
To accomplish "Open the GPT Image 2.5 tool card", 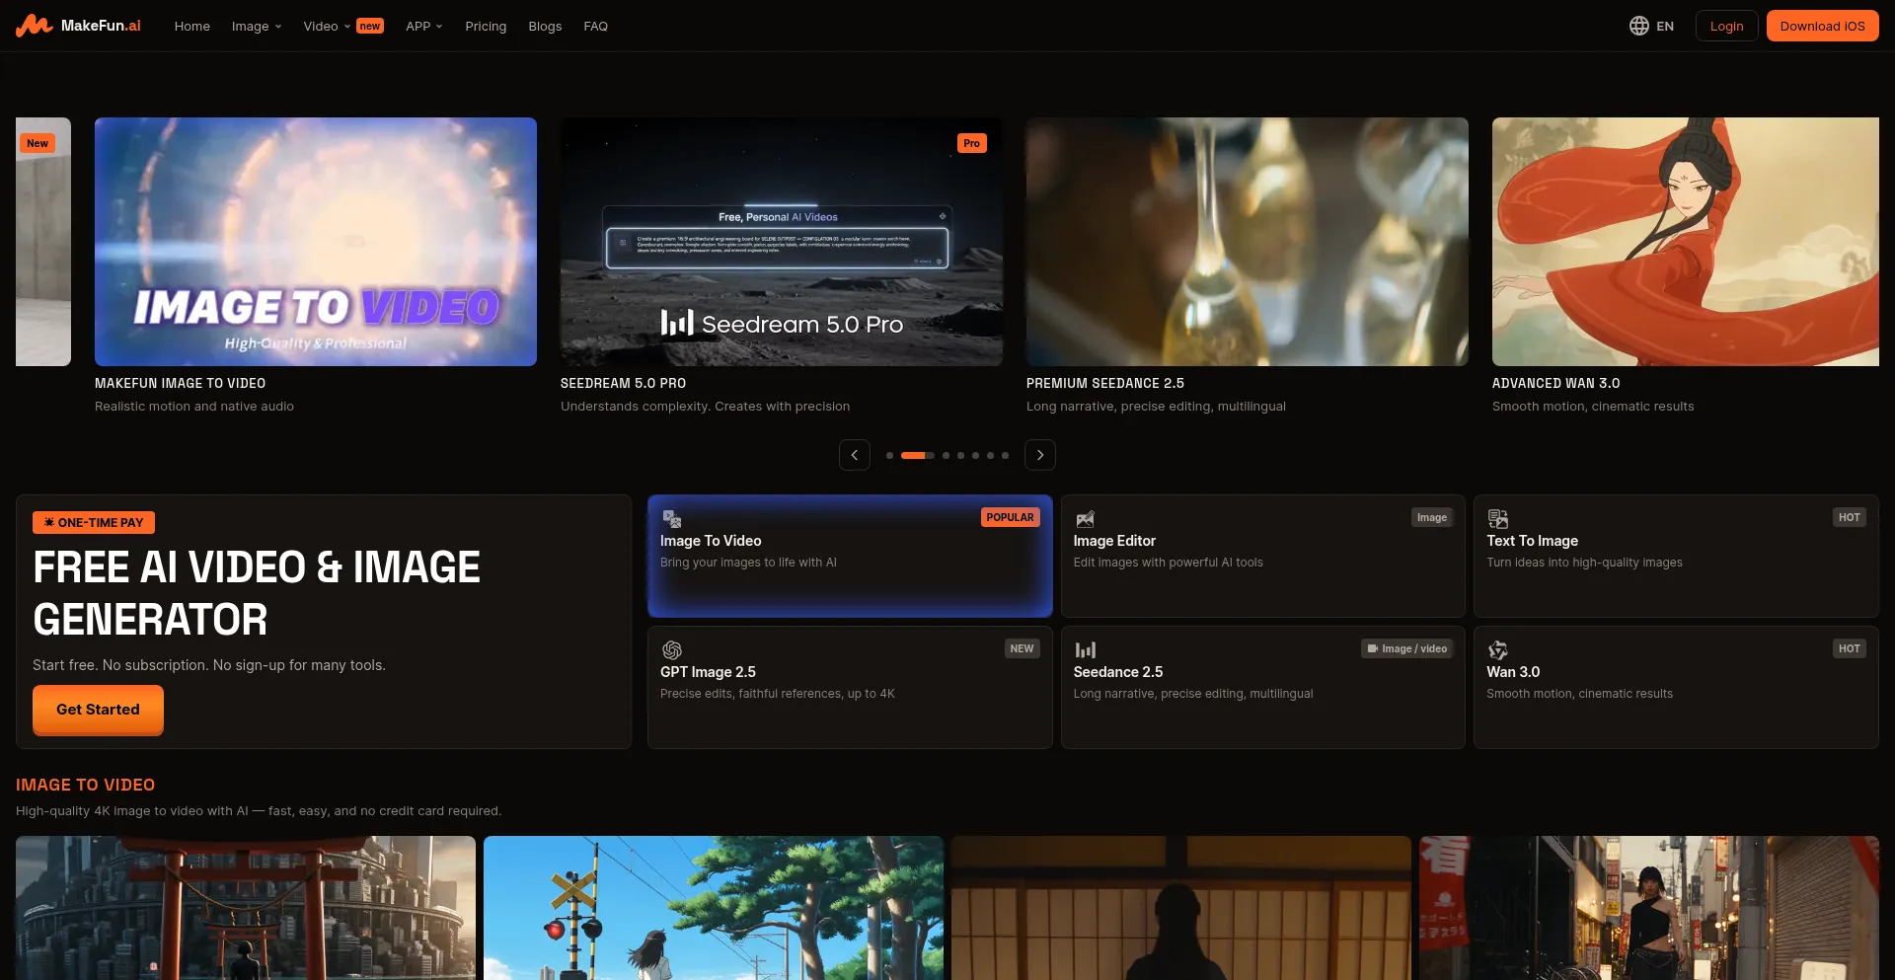I will (850, 688).
